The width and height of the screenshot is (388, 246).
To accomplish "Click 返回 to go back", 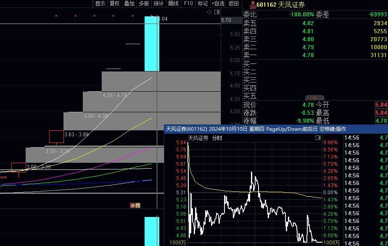I will click(x=234, y=3).
